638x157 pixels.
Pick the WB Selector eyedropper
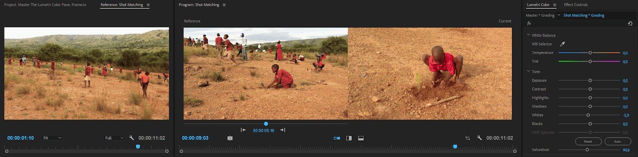[562, 44]
